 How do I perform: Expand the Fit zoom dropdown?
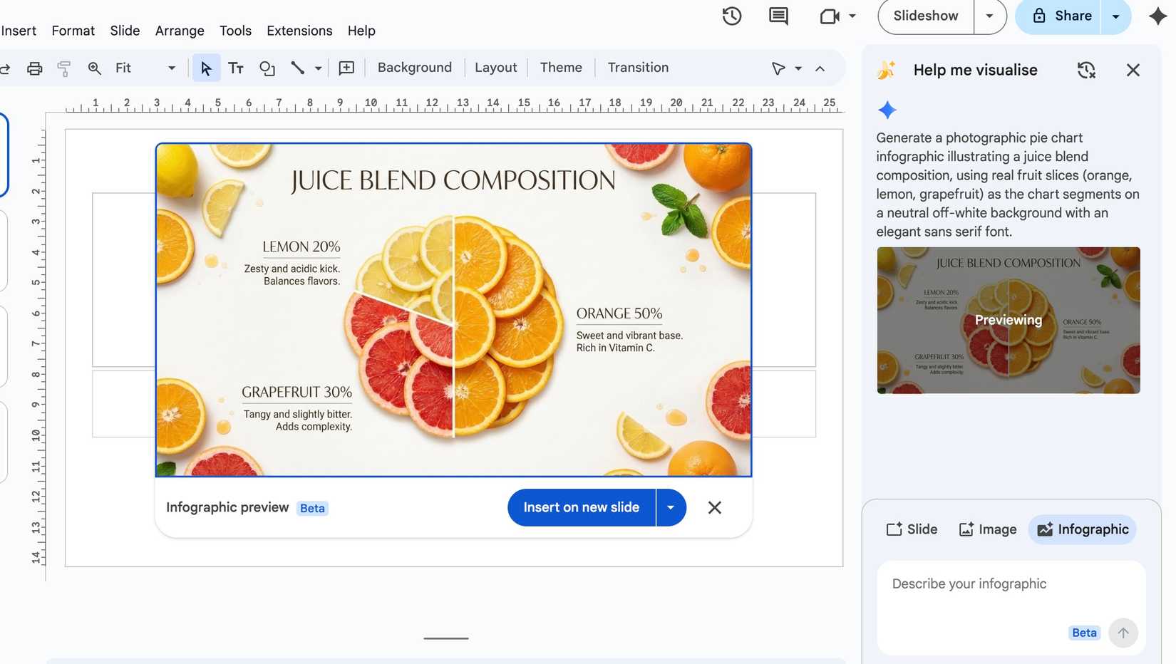click(171, 68)
